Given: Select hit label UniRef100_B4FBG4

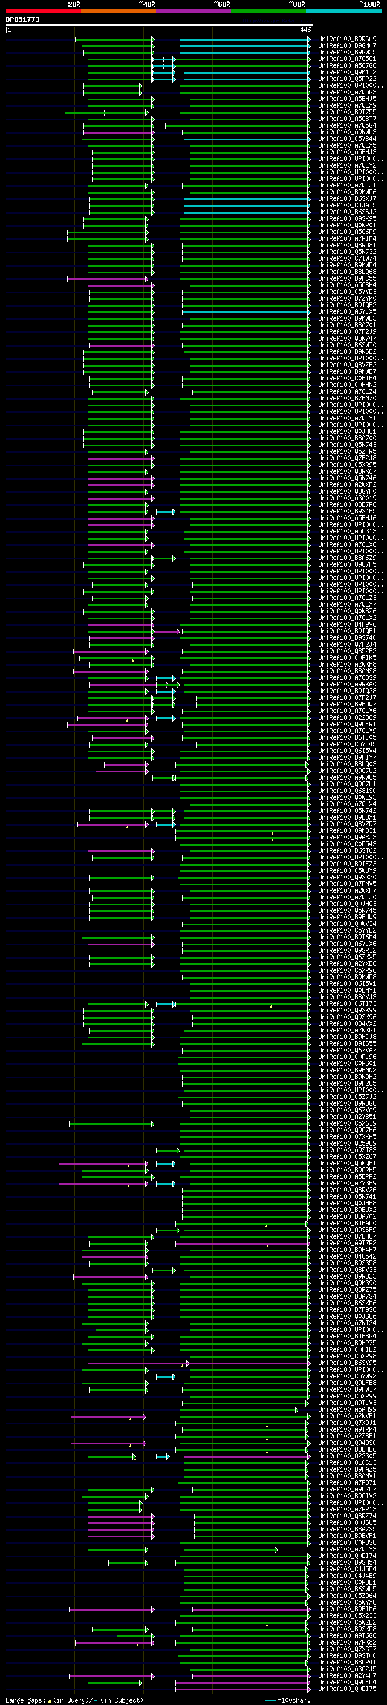Looking at the screenshot, I should [x=347, y=1335].
